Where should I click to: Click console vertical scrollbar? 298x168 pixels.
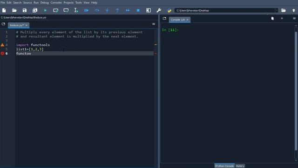(296, 91)
